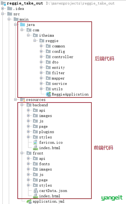Select the service package
The height and width of the screenshot is (204, 126).
(56, 83)
